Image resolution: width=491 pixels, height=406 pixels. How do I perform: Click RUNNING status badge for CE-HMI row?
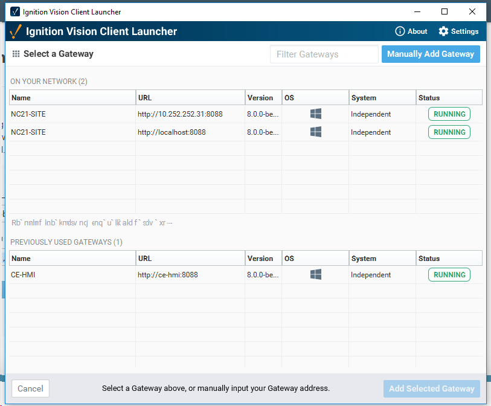tap(449, 275)
